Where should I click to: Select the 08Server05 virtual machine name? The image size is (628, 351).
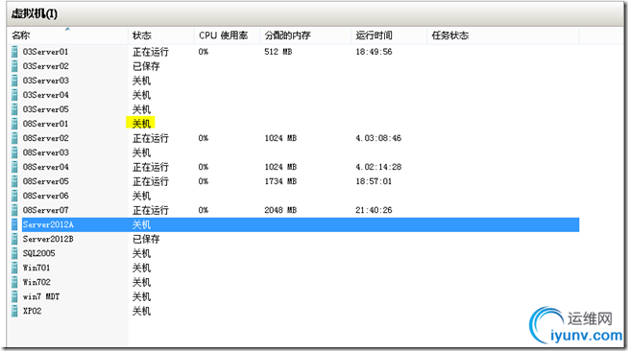click(45, 181)
